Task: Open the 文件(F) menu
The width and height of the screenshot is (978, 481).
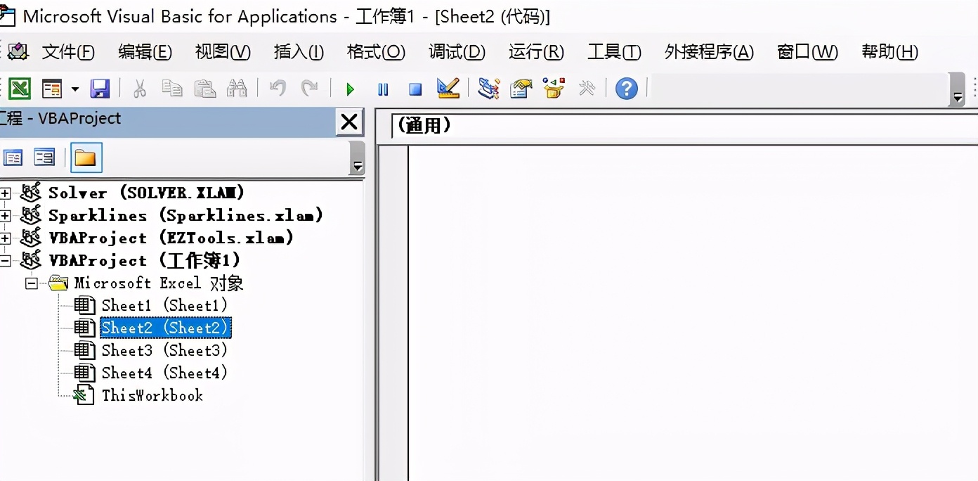Action: (x=67, y=52)
